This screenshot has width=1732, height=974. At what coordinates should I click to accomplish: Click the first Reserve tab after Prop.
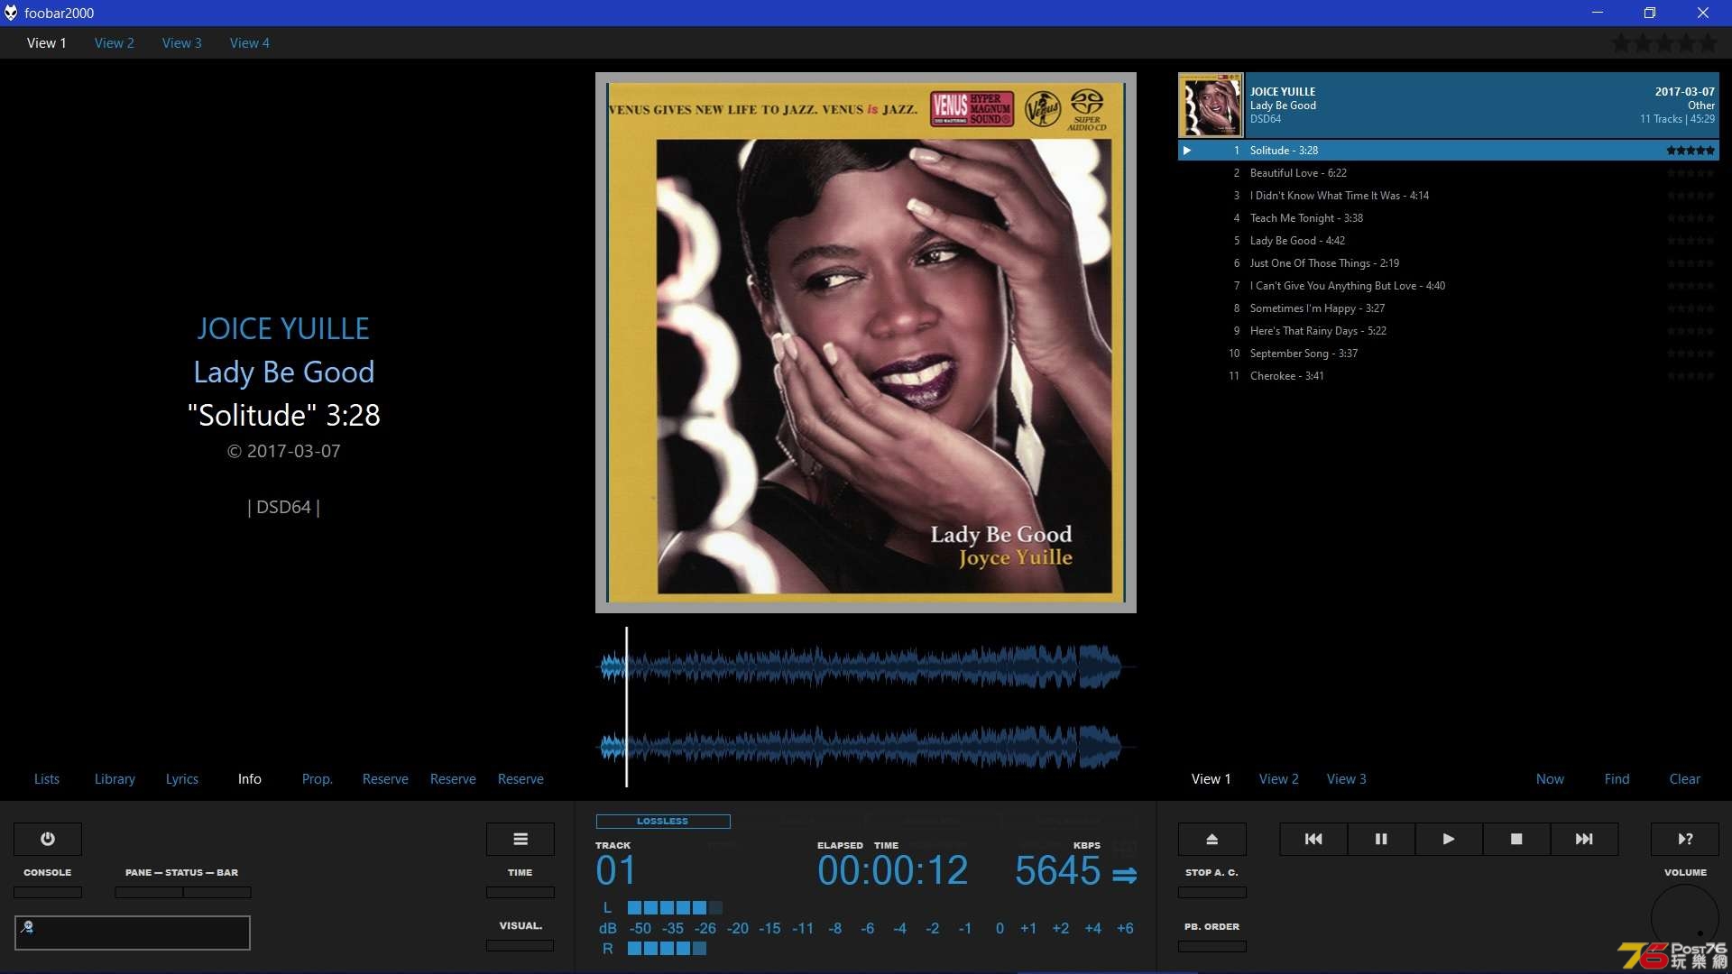(385, 778)
